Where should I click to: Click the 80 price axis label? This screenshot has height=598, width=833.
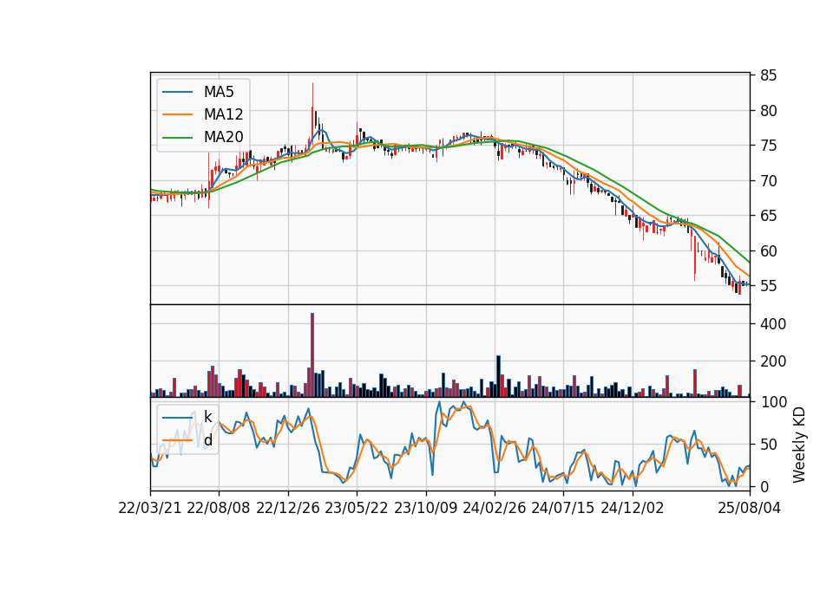pyautogui.click(x=768, y=111)
